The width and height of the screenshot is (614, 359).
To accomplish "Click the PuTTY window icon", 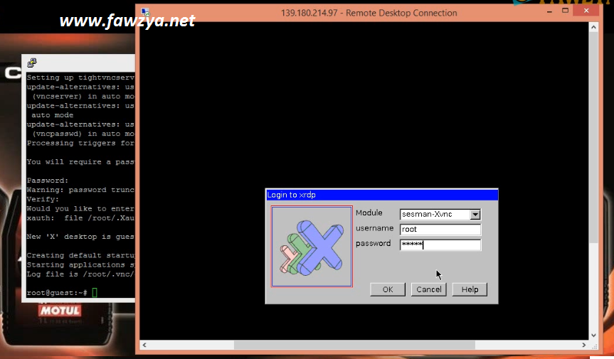I will (32, 63).
